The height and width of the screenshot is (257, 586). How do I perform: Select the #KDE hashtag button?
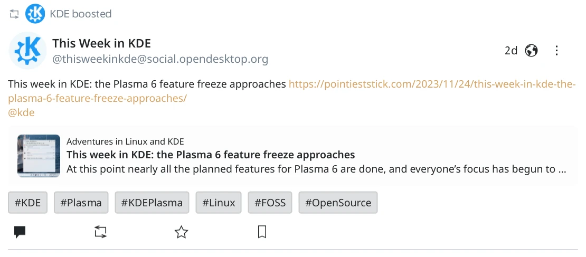(x=27, y=203)
